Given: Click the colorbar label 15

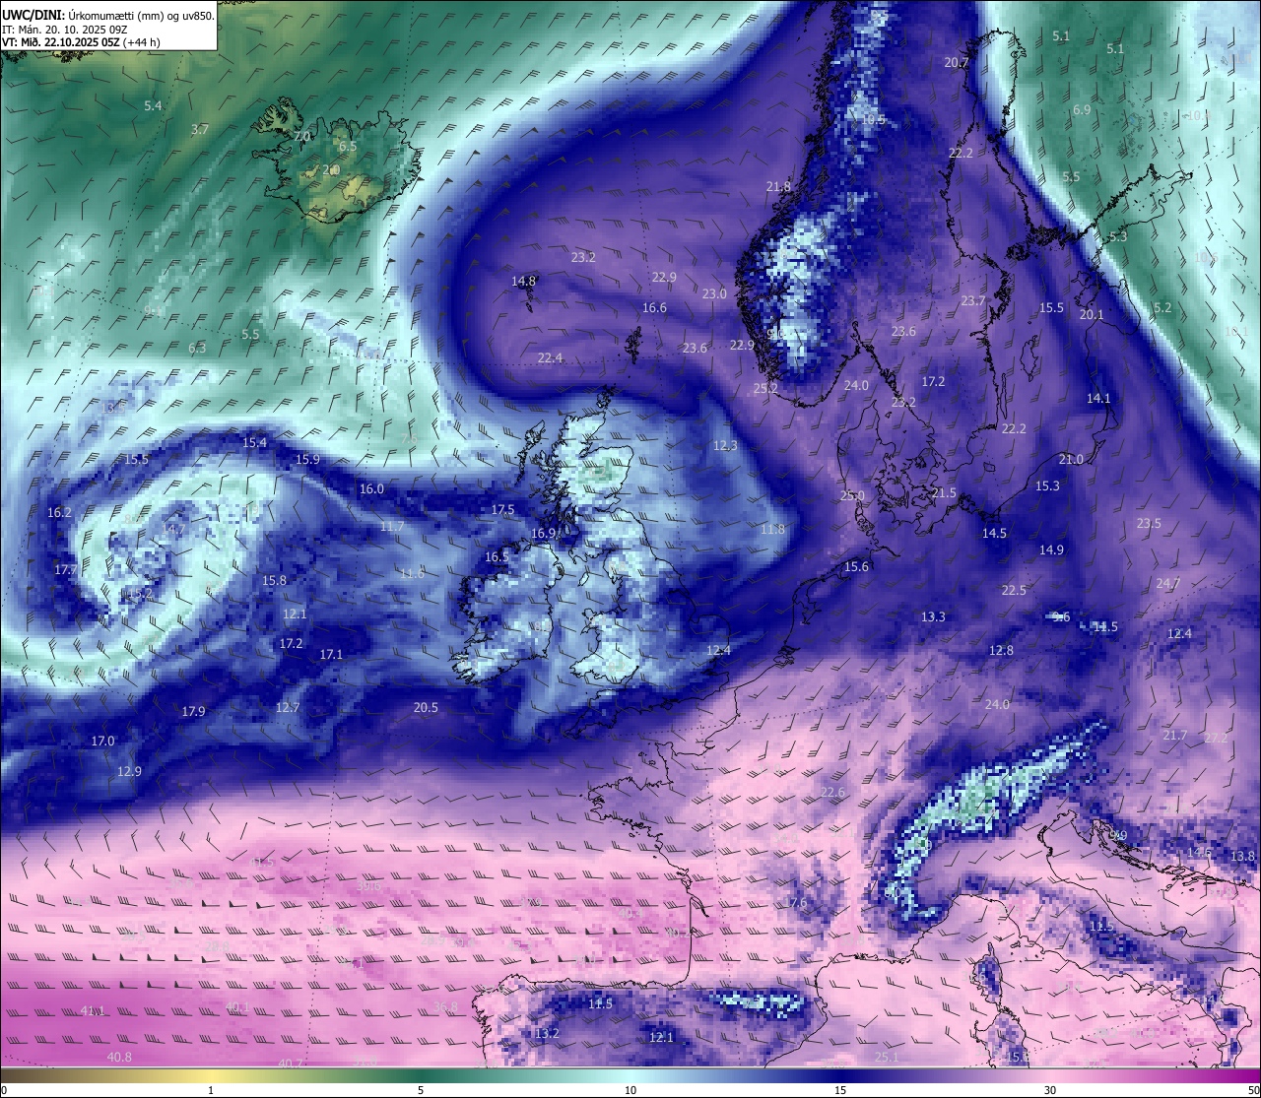Looking at the screenshot, I should click(840, 1090).
